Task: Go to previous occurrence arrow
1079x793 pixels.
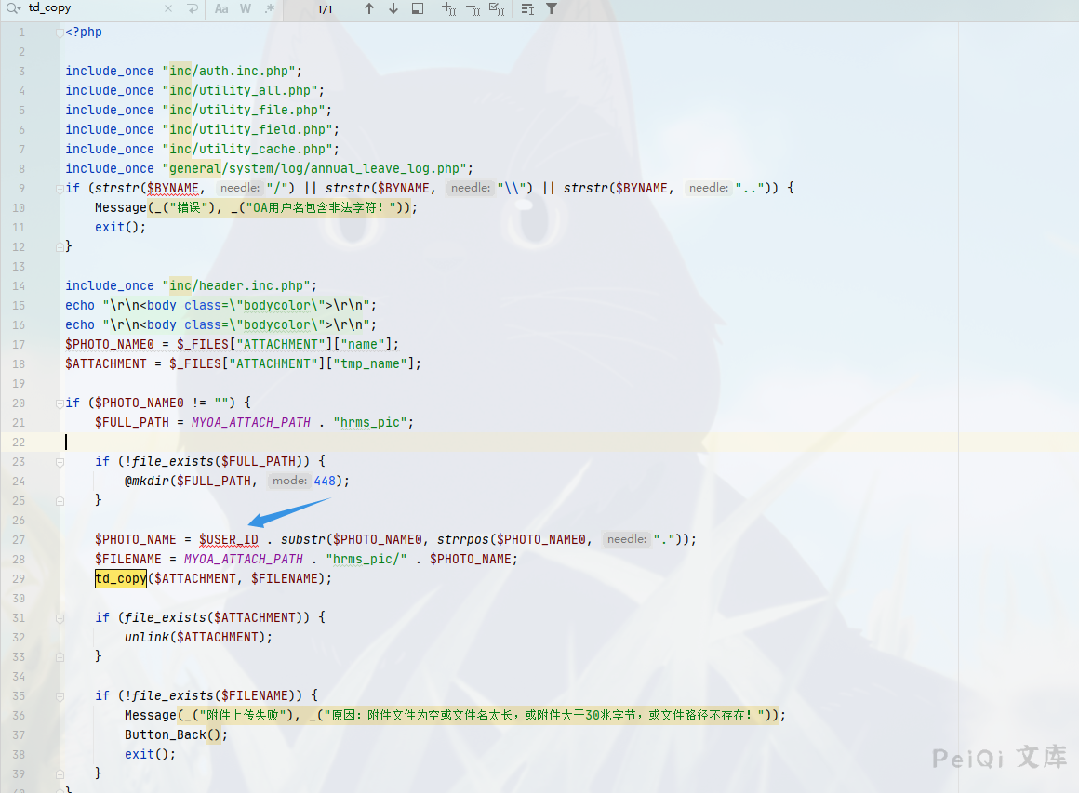Action: point(369,8)
